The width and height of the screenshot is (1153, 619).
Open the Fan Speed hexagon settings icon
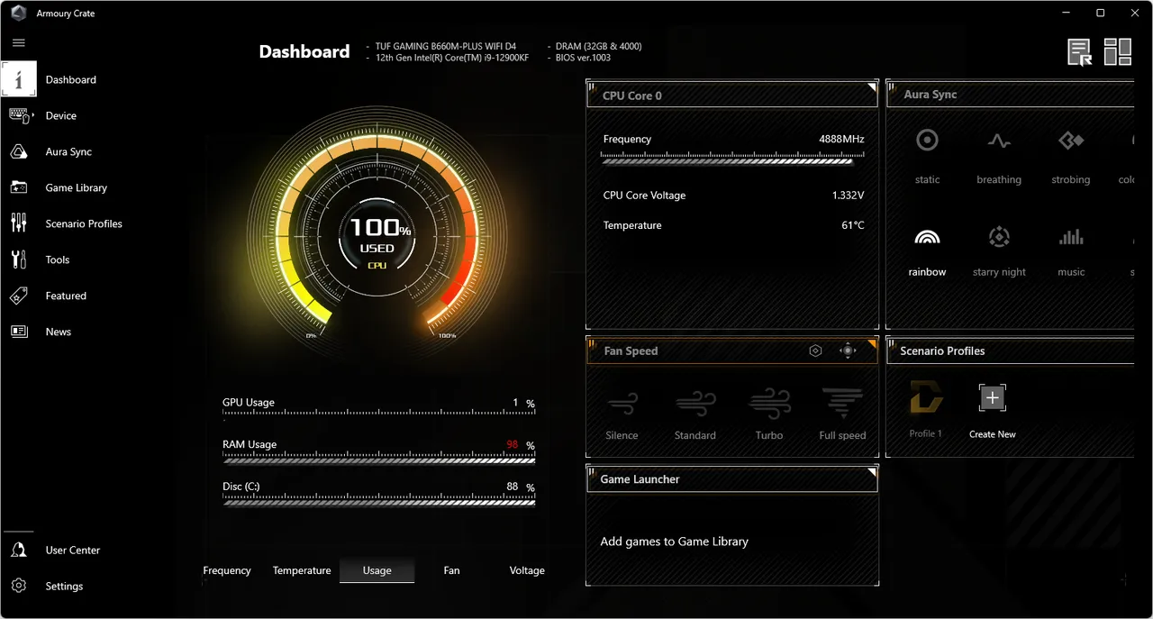(x=816, y=350)
